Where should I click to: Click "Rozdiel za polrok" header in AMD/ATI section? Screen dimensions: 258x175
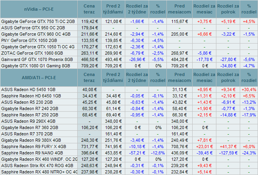(228, 78)
